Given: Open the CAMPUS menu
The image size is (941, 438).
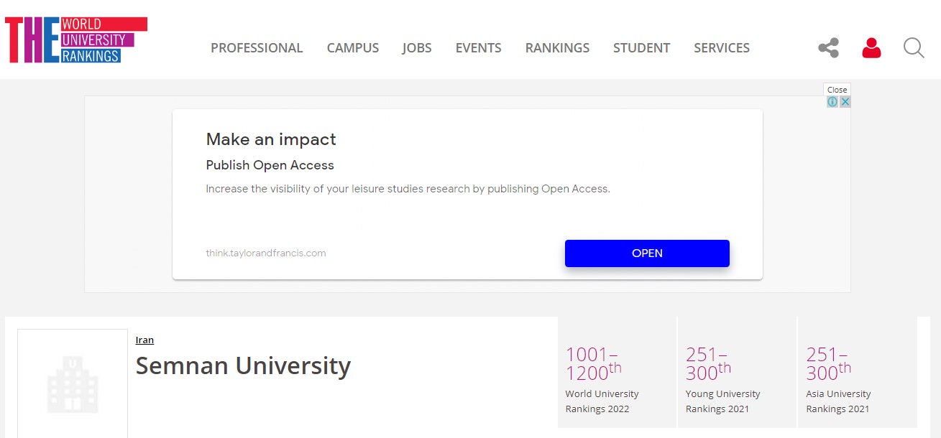Looking at the screenshot, I should pos(353,48).
